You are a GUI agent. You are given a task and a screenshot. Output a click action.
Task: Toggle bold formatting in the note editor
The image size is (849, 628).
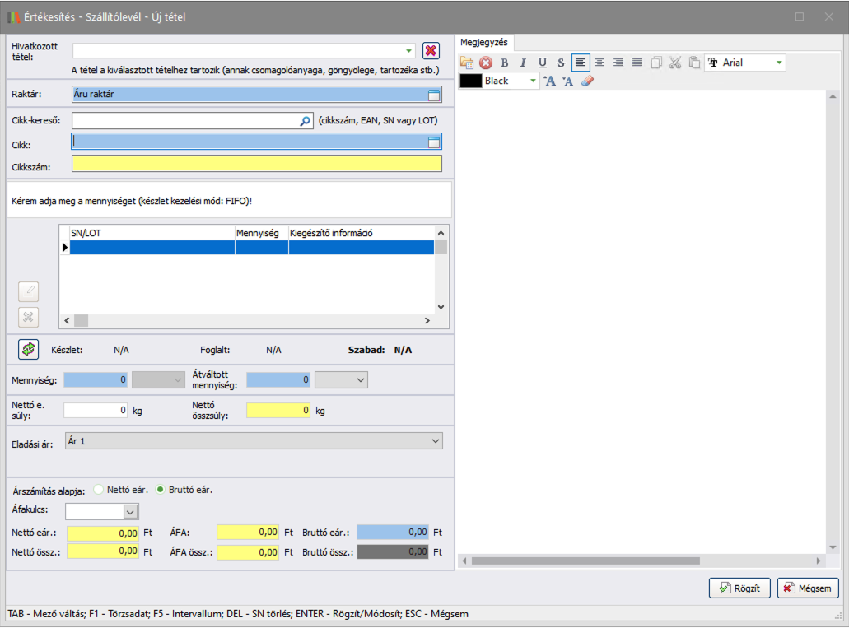pyautogui.click(x=505, y=63)
